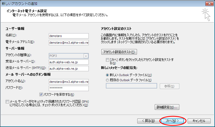Viewport: 215px width, 127px height.
Task: Enable the SPA password authentication checkbox
Action: click(7, 102)
